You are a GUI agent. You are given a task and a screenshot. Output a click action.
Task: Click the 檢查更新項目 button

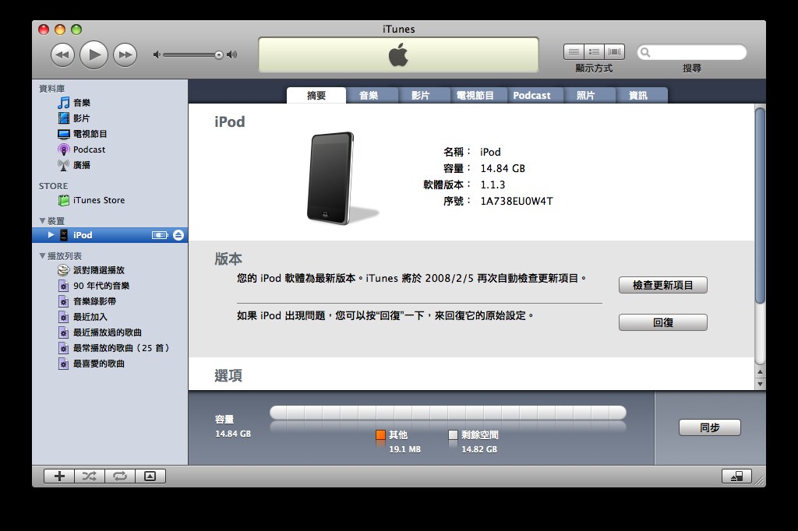coord(662,285)
